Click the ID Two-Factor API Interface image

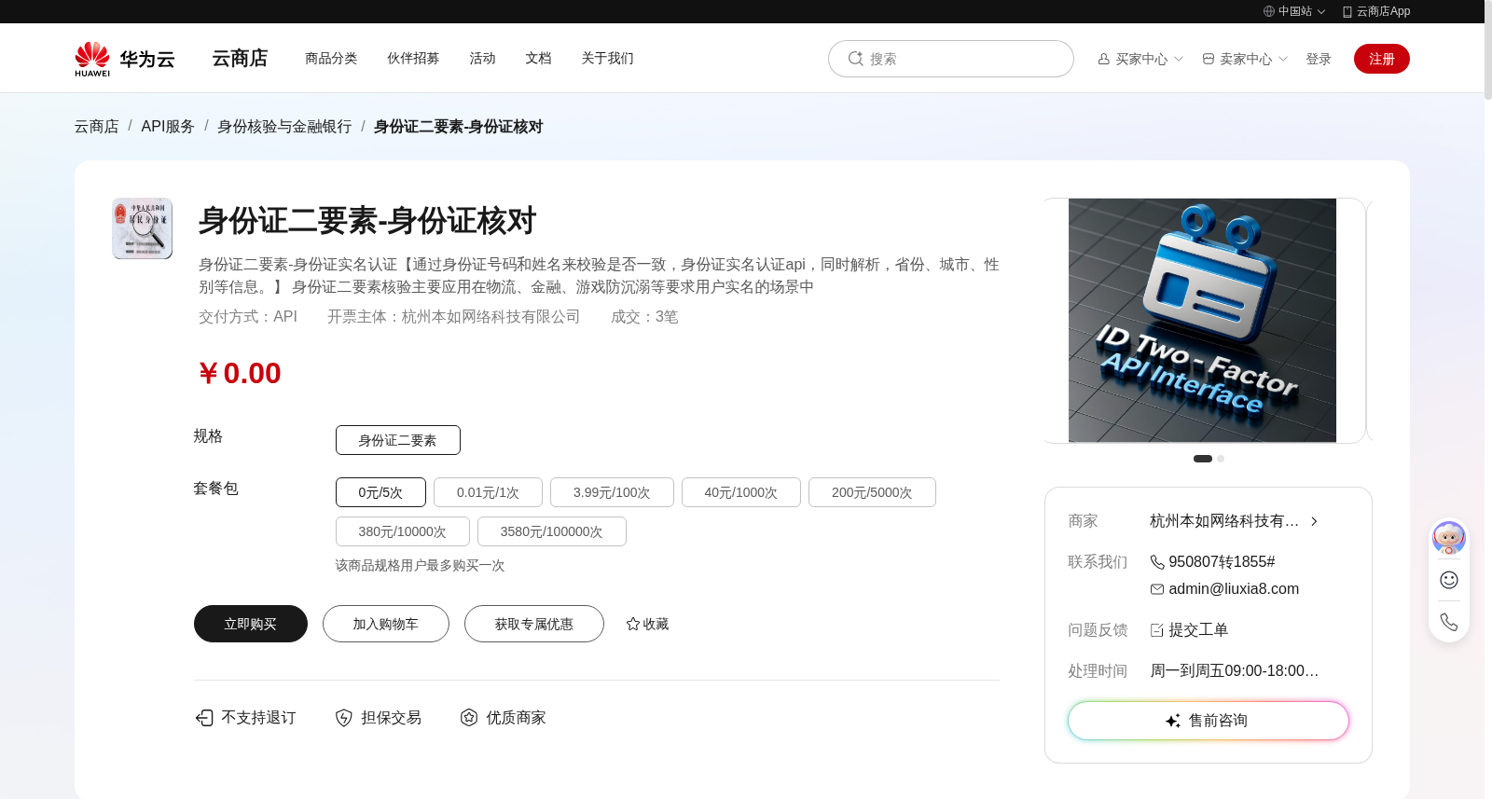tap(1202, 320)
